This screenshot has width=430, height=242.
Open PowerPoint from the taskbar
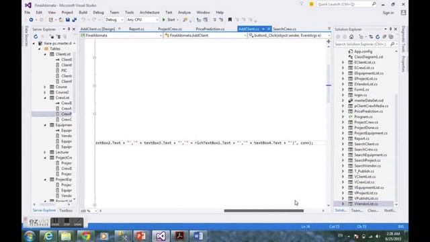[142, 236]
